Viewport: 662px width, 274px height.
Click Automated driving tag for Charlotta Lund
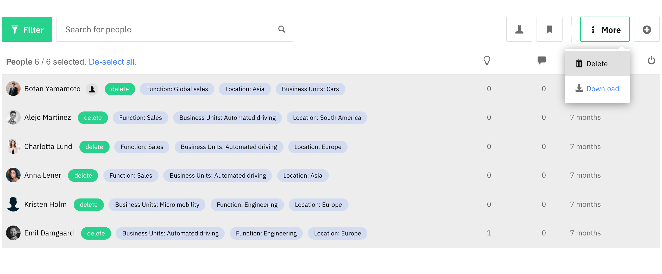(x=229, y=147)
